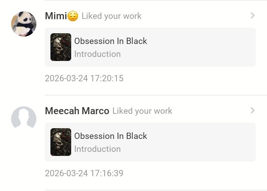Screen dimensions: 267x191
Task: Click "Liked your work" next to Meecah Marco
Action: point(142,111)
